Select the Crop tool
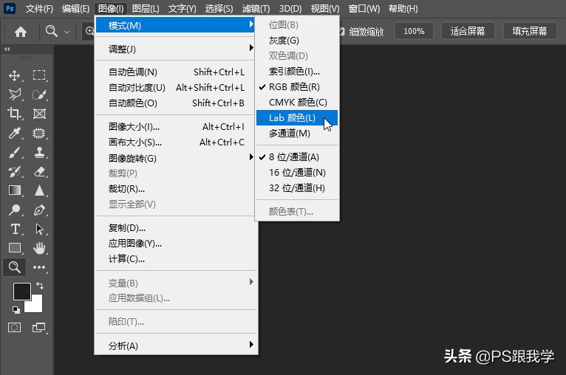566x375 pixels. [15, 114]
